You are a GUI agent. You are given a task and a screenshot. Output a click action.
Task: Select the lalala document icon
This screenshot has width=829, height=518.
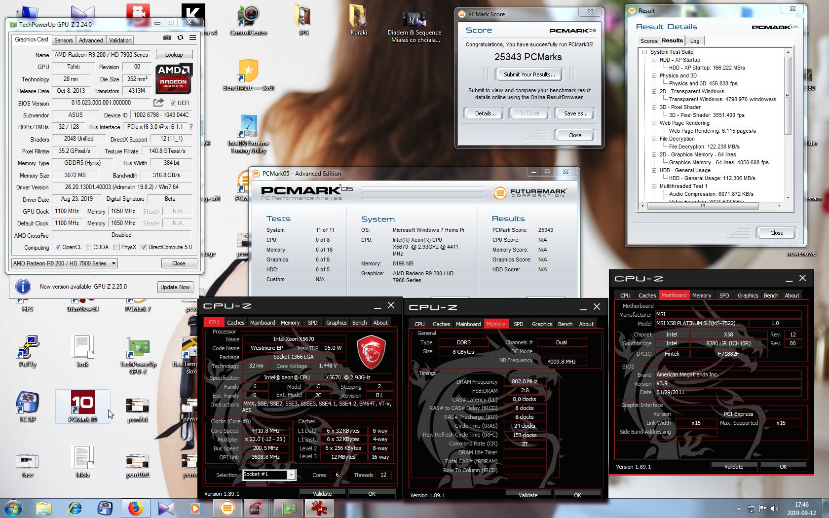[82, 461]
